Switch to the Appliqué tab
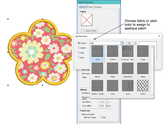The width and height of the screenshot is (164, 129). click(x=82, y=7)
